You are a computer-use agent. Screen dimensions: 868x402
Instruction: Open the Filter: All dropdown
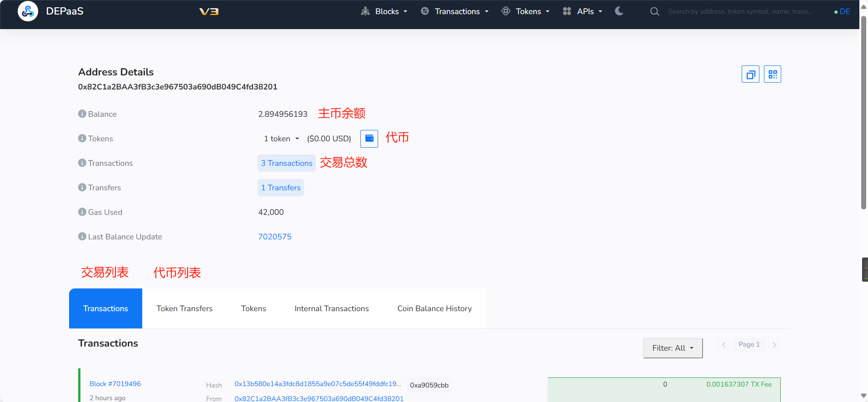point(673,348)
